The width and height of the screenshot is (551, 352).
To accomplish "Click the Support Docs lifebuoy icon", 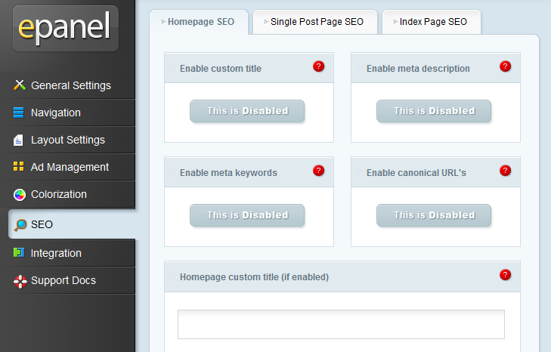I will coord(20,281).
